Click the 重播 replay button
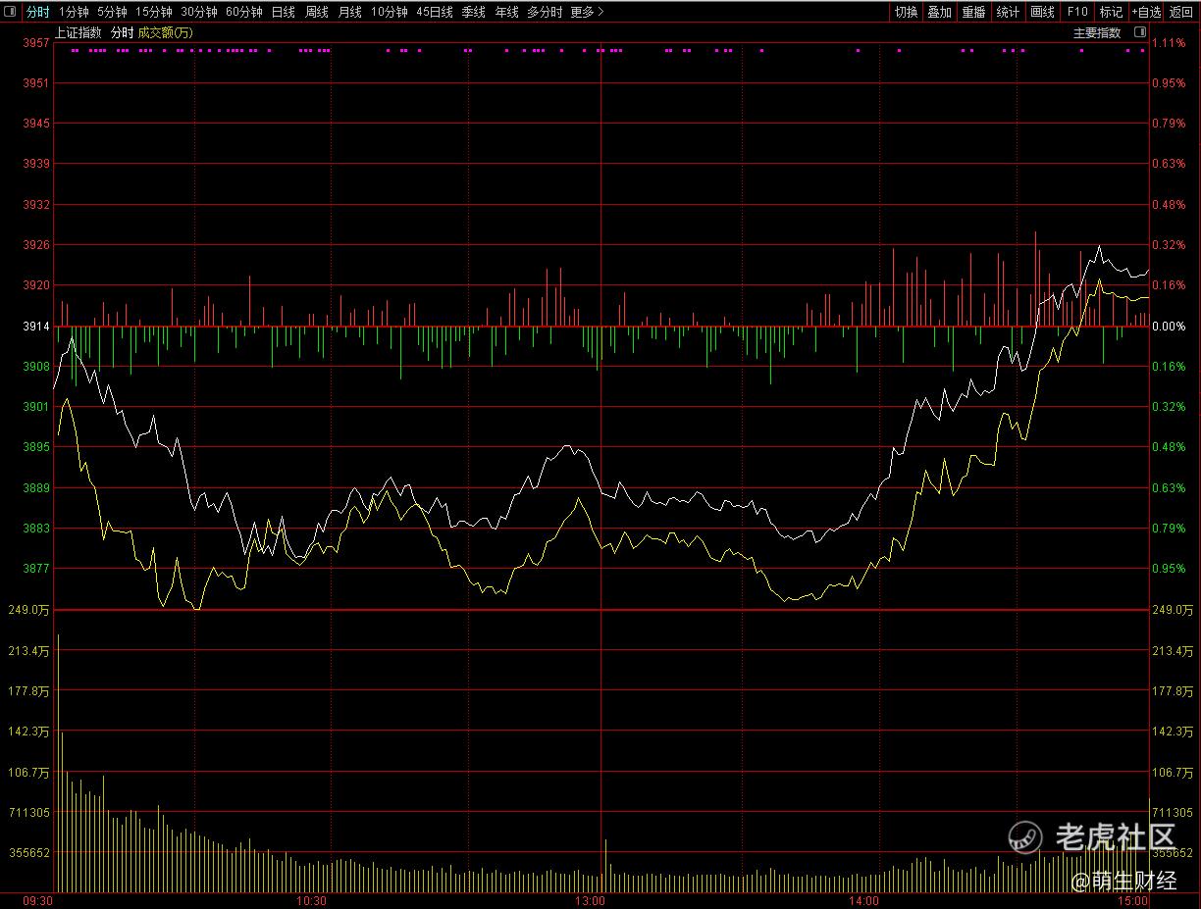 coord(973,12)
